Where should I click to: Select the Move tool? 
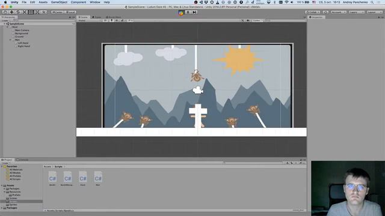point(11,12)
